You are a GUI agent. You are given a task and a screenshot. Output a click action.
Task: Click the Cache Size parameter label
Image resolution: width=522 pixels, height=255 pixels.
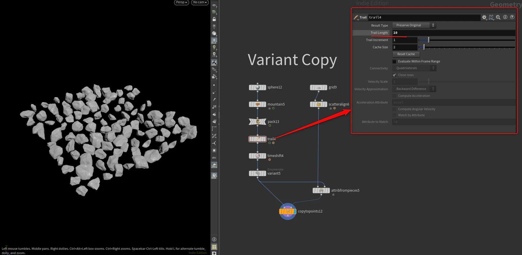[380, 47]
